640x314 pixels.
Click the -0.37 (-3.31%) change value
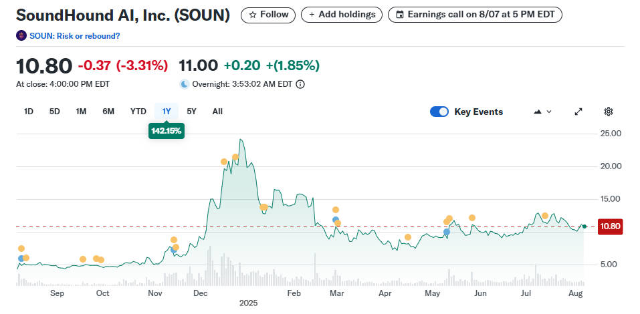(123, 65)
